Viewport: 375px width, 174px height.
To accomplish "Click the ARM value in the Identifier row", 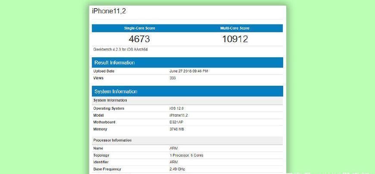I will click(174, 162).
